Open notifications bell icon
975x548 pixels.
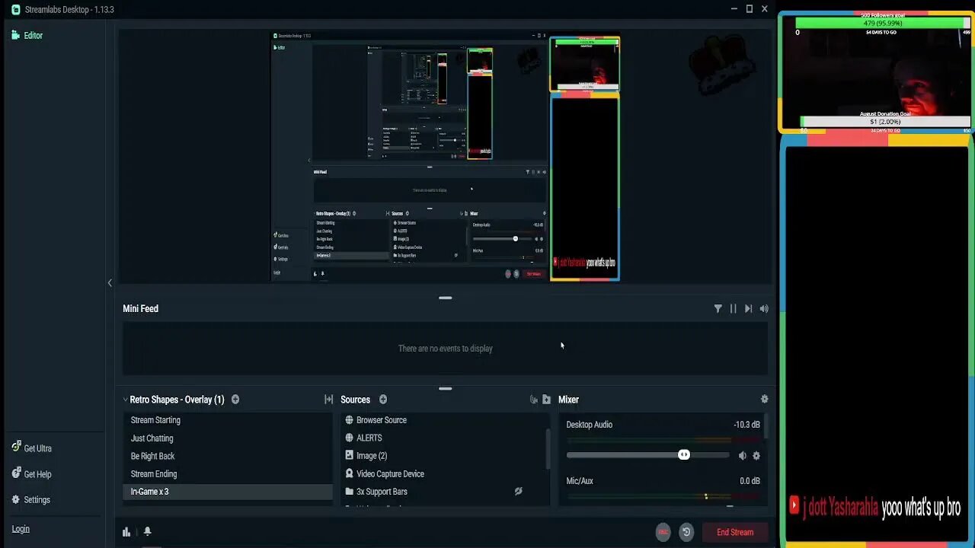(148, 531)
